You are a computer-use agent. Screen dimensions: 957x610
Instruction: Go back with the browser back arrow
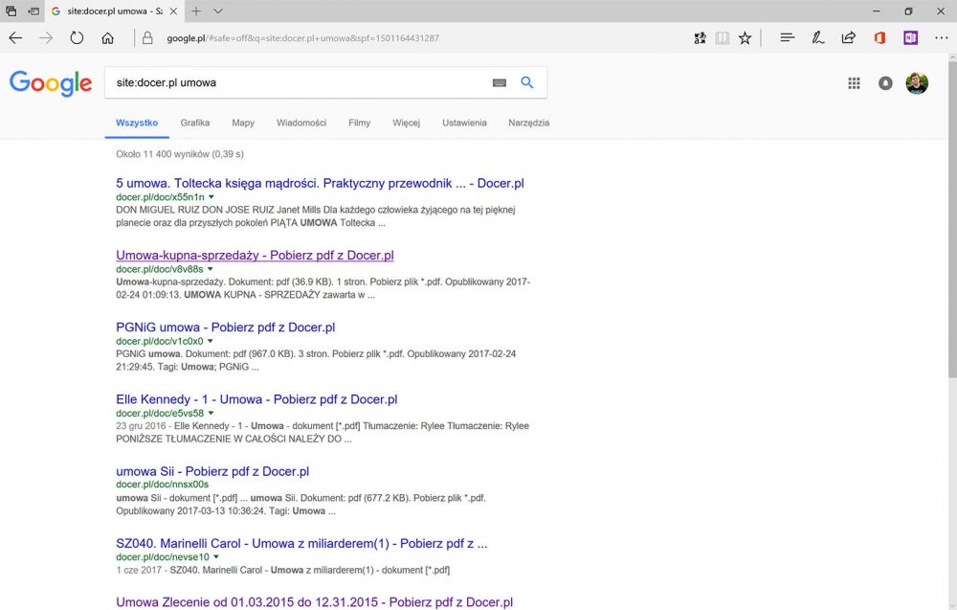pyautogui.click(x=15, y=38)
